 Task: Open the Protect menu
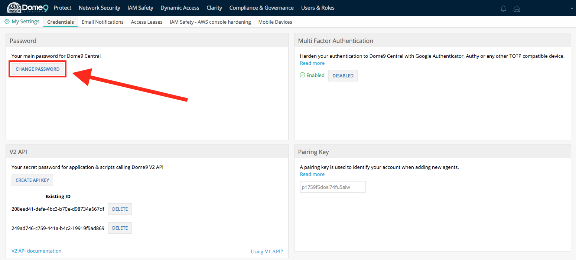tap(62, 8)
